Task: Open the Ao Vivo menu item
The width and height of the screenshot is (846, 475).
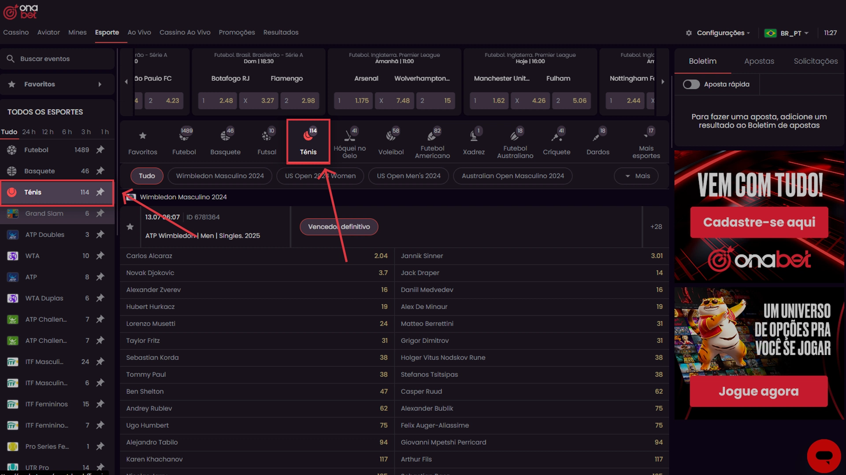Action: coord(139,32)
